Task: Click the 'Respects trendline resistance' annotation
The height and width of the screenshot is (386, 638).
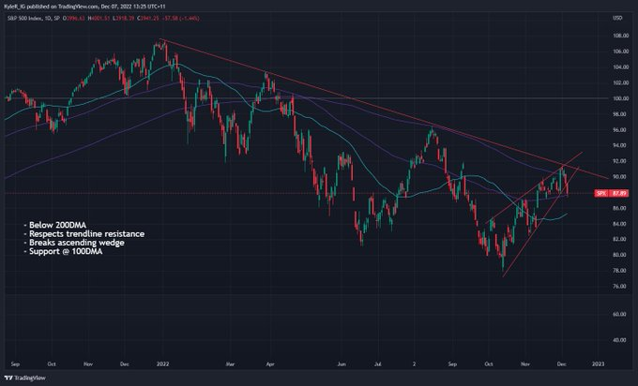Action: [84, 234]
